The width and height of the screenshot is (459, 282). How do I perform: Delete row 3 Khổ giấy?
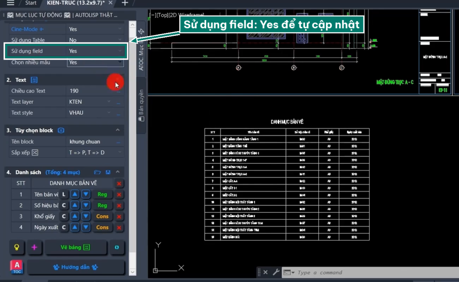(119, 217)
